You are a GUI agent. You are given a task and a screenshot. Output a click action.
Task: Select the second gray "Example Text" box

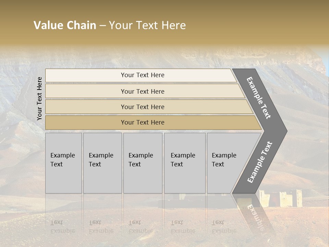click(x=102, y=163)
